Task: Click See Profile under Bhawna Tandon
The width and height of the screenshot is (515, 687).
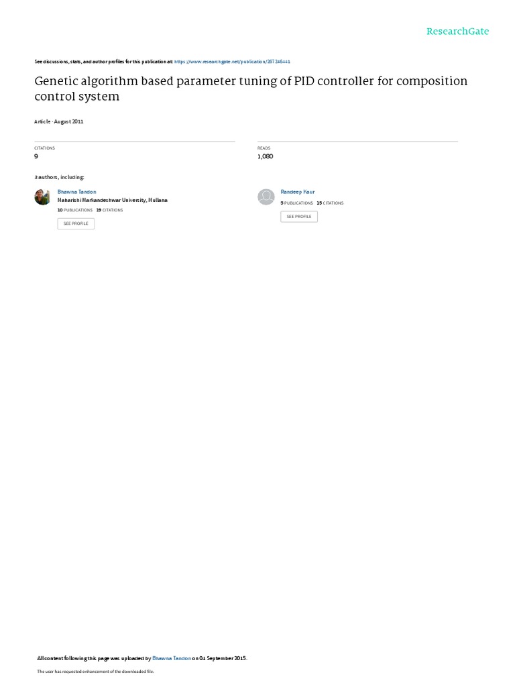Action: click(76, 223)
